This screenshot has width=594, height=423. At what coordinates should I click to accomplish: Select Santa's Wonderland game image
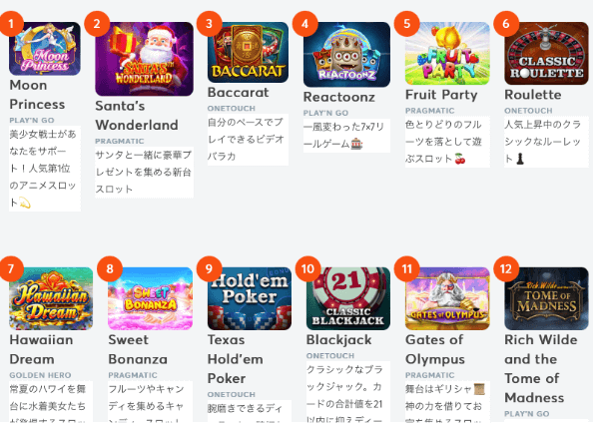(x=144, y=59)
